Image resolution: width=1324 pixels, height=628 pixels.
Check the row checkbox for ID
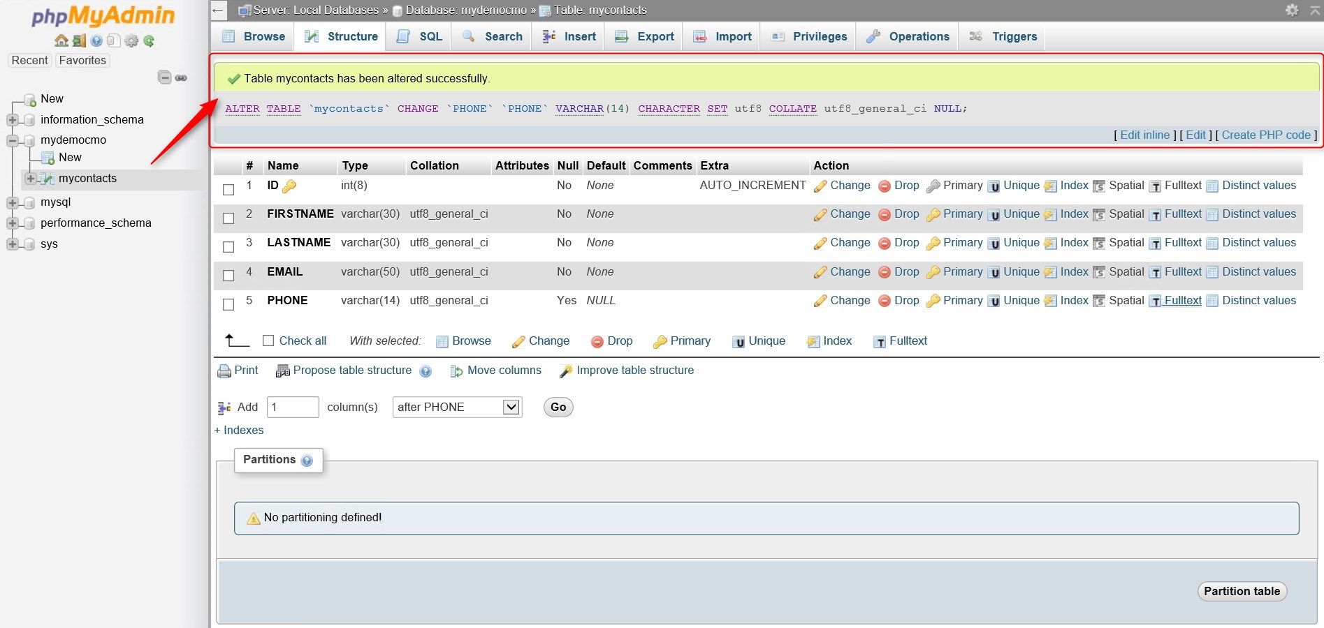coord(228,189)
